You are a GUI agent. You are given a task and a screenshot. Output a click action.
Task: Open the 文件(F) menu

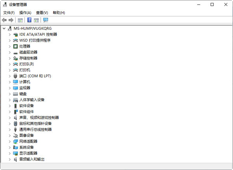pyautogui.click(x=9, y=13)
